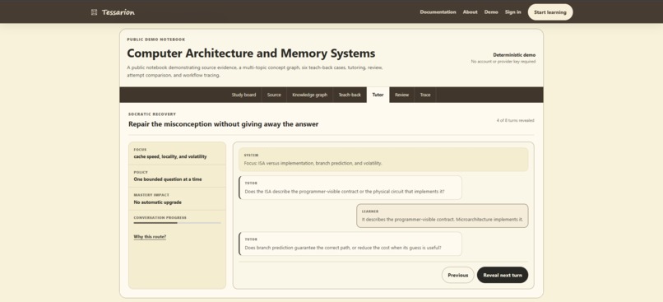
Task: Click 'cache speed, locality, and volatility' focus text
Action: coord(170,156)
